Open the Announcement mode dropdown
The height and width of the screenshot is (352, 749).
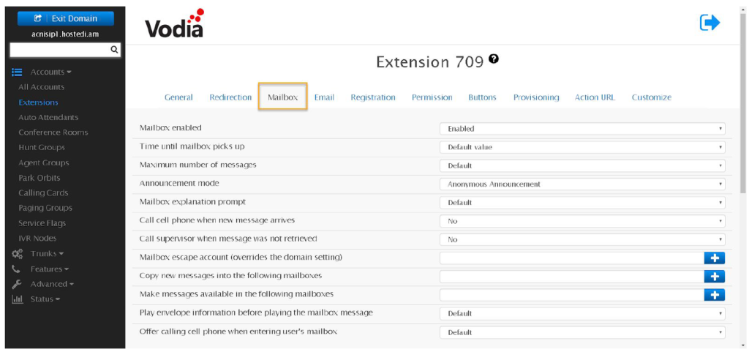(x=582, y=184)
